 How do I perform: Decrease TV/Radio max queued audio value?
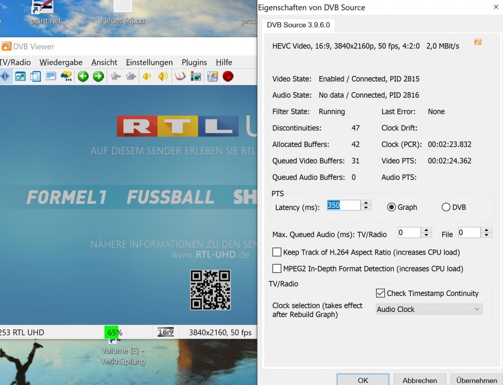coord(427,235)
